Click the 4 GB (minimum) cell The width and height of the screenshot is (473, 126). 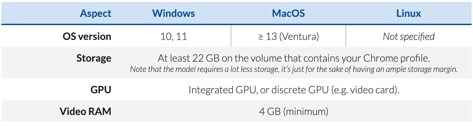pos(294,112)
